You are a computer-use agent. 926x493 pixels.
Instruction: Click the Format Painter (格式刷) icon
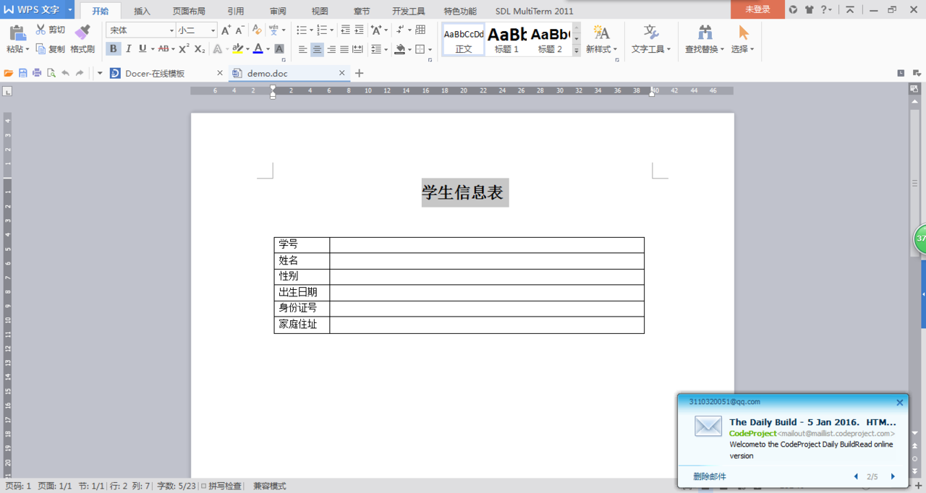pyautogui.click(x=82, y=32)
